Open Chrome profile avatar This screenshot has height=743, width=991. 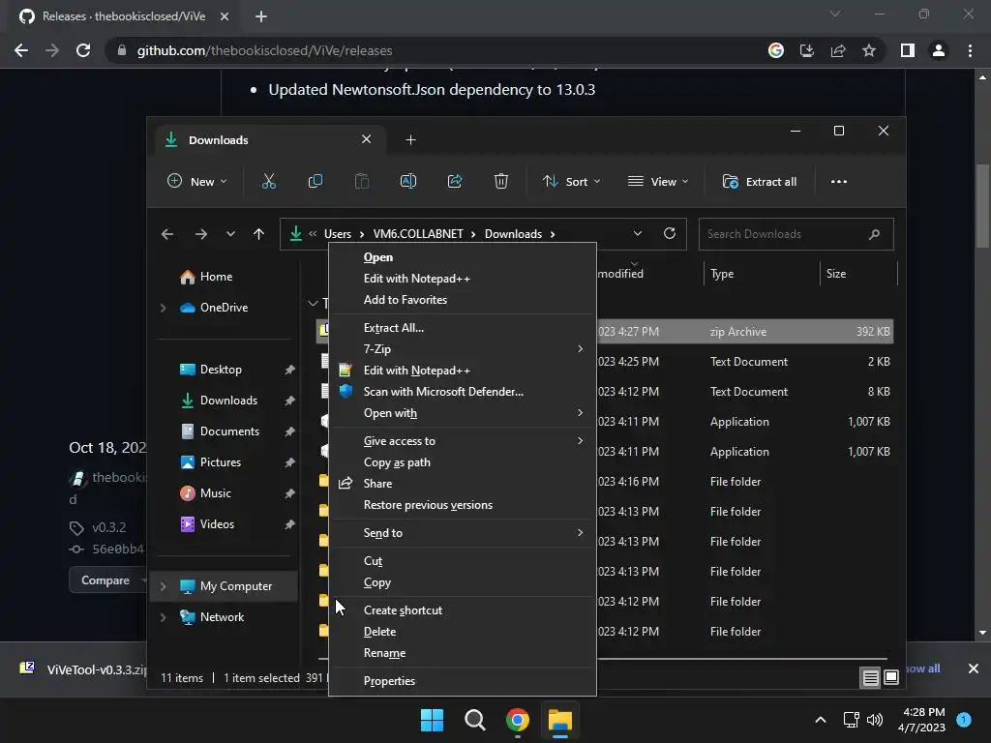point(939,50)
